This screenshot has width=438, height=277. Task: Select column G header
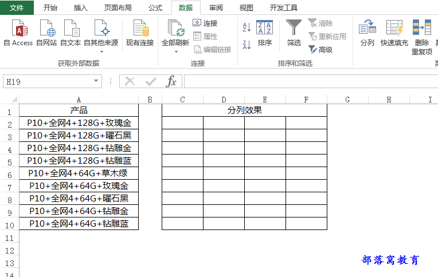[x=347, y=100]
